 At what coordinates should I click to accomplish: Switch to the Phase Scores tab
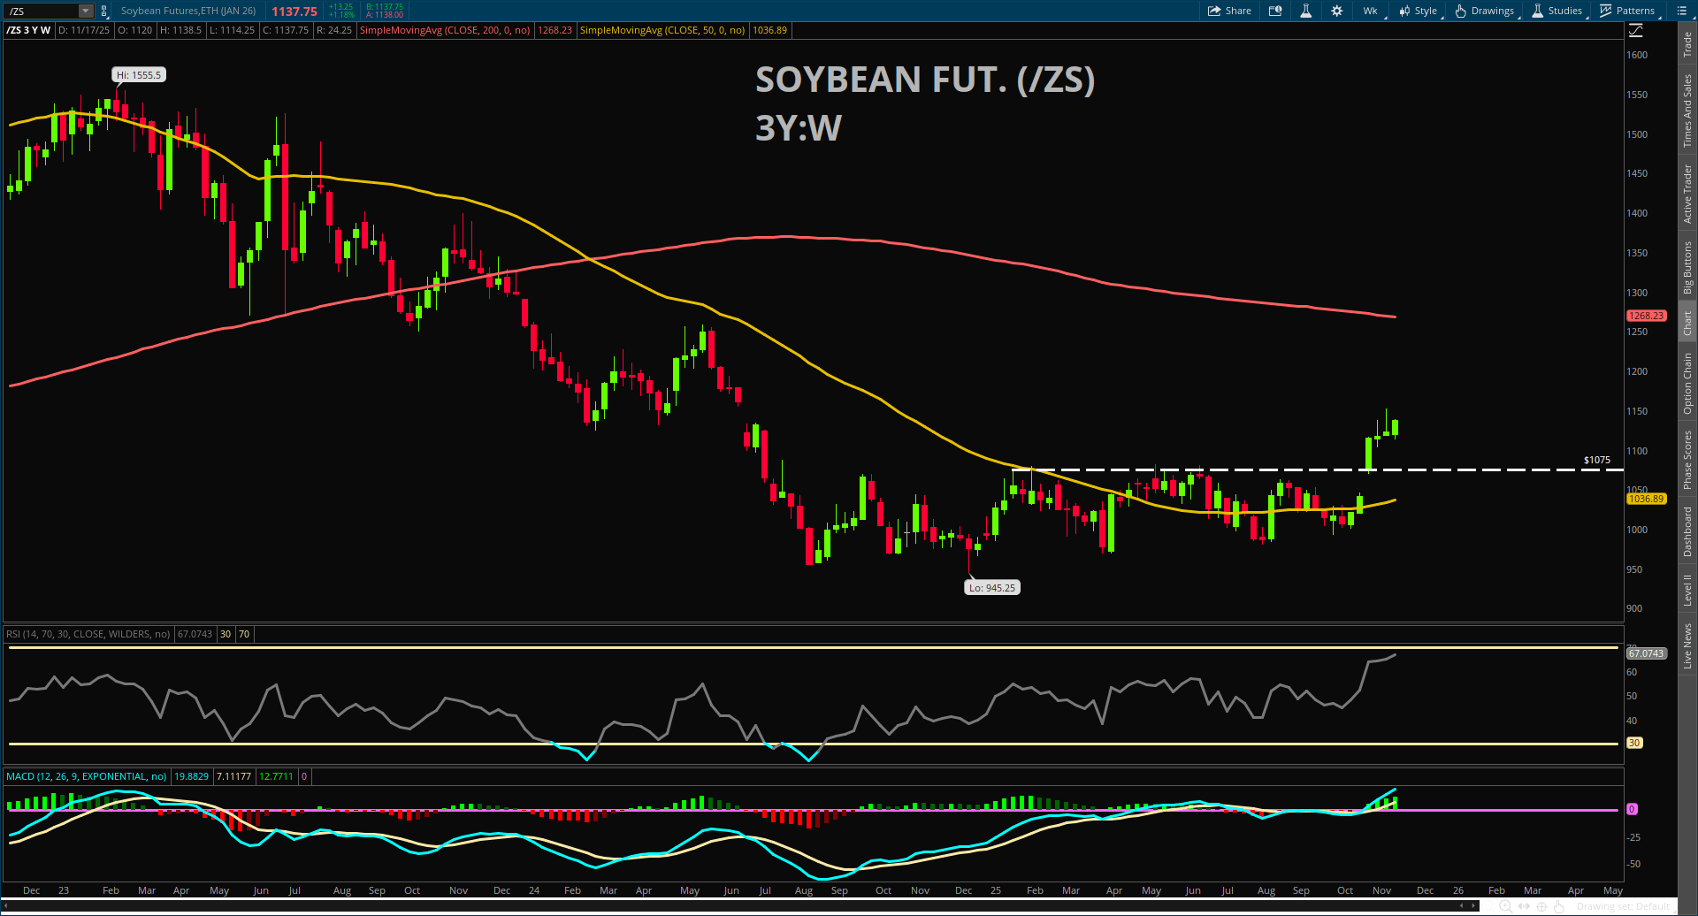click(1687, 460)
